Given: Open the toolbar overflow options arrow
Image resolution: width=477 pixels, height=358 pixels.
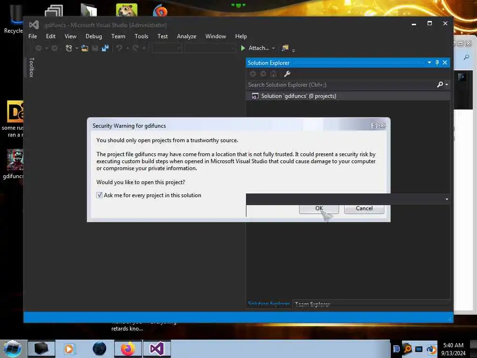Looking at the screenshot, I should [x=293, y=50].
